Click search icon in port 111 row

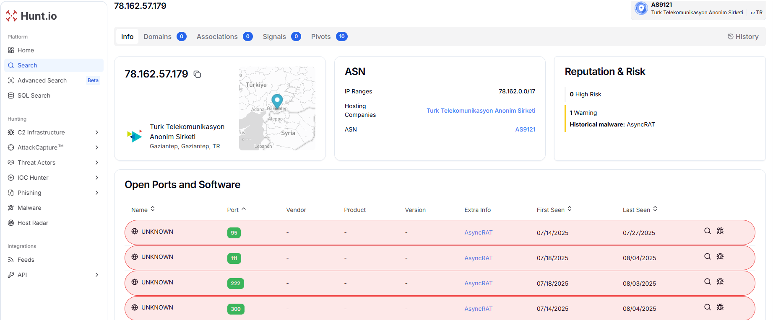(x=708, y=256)
